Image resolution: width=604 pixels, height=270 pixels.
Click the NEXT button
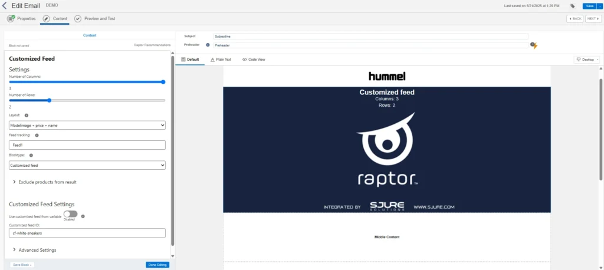tap(593, 19)
